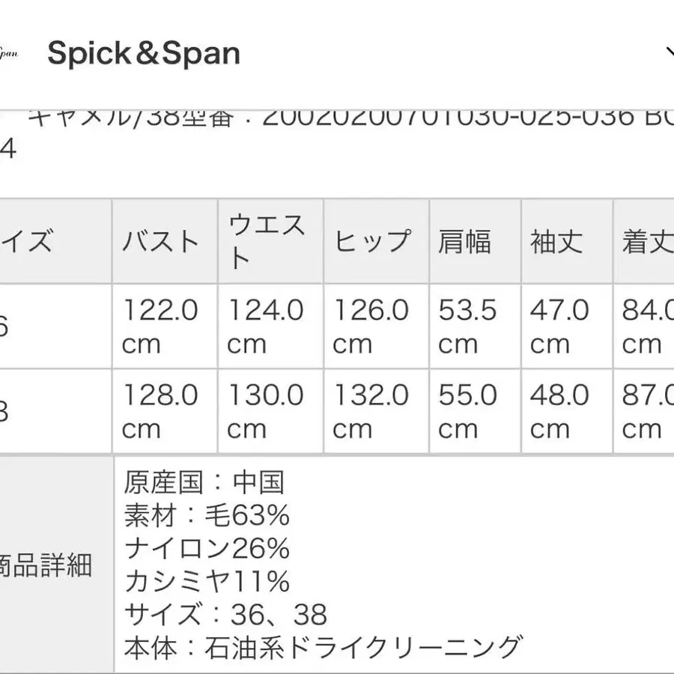This screenshot has height=674, width=674.
Task: Select the カシミヤ11% material text
Action: tap(206, 581)
